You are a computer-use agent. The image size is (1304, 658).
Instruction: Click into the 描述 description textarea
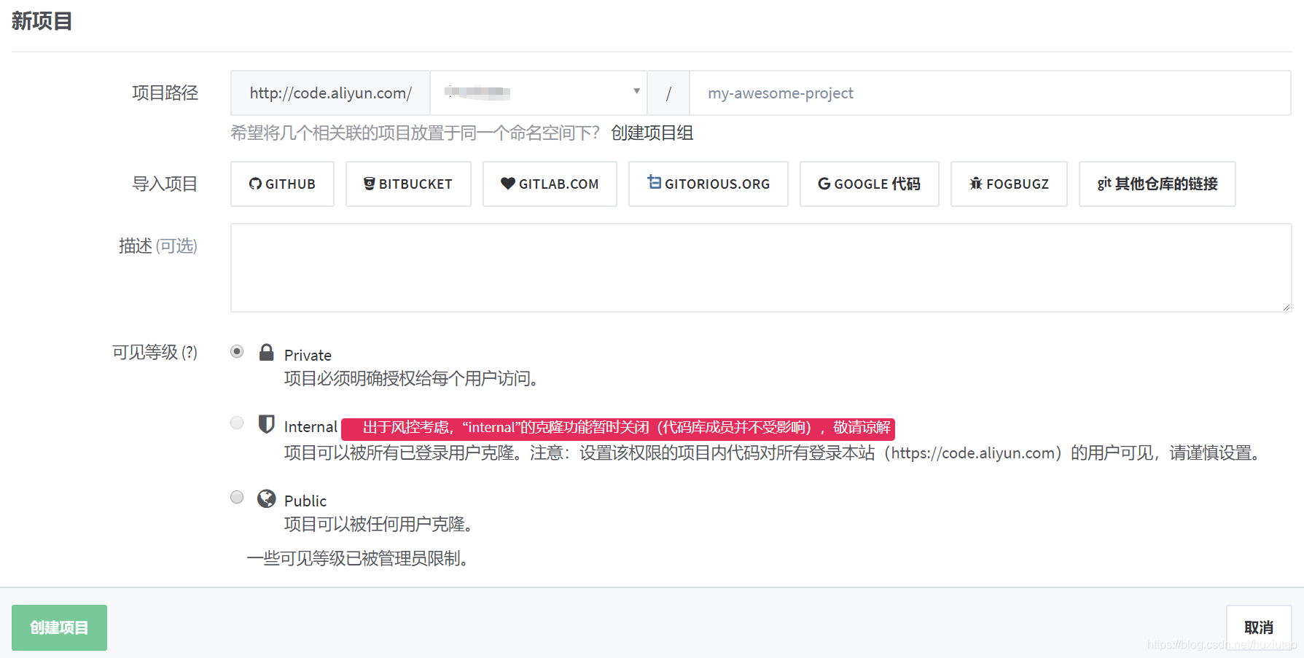[x=761, y=268]
